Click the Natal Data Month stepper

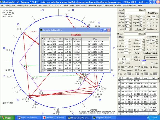click(x=130, y=16)
